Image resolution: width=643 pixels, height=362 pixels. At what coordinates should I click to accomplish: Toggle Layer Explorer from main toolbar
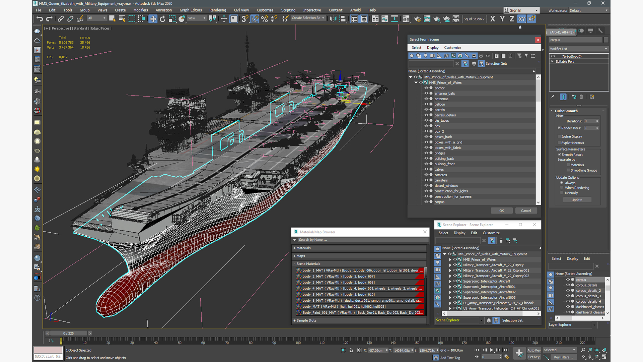[x=364, y=19]
